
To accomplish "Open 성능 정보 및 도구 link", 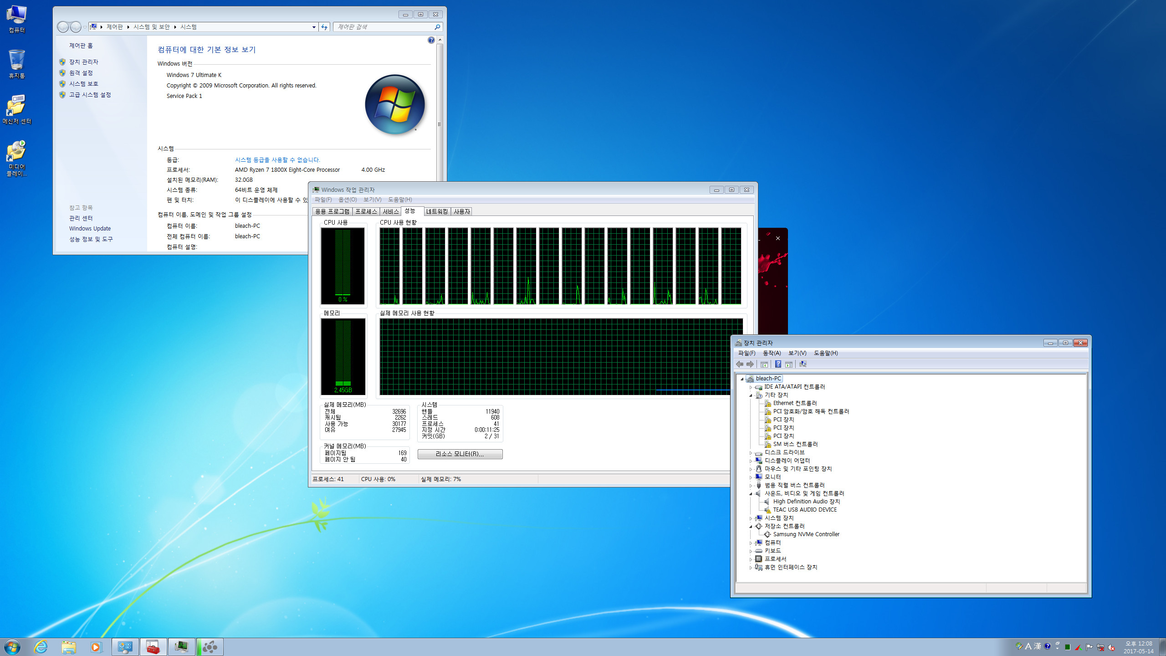I will (x=91, y=239).
